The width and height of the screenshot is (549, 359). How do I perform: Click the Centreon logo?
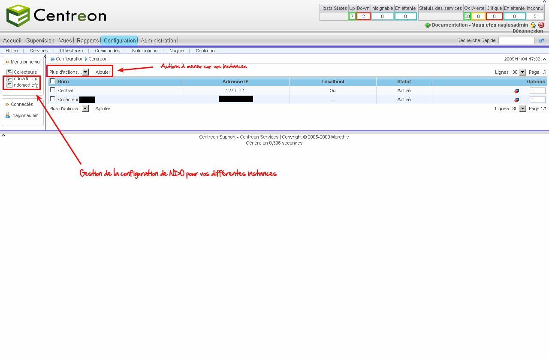click(x=56, y=16)
